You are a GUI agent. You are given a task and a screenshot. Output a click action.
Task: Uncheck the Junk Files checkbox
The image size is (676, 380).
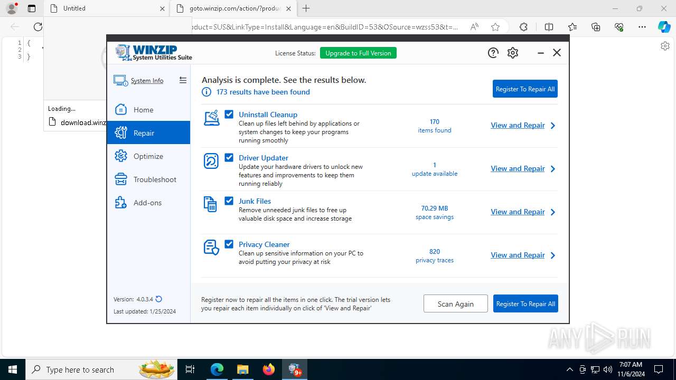pyautogui.click(x=229, y=201)
